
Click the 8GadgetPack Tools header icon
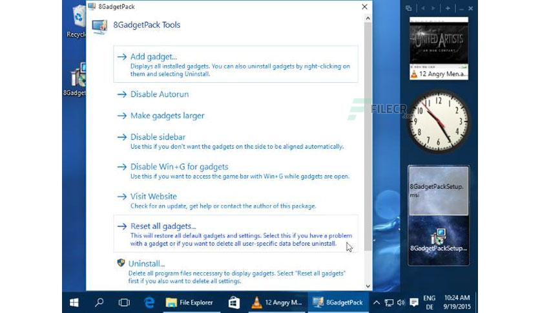click(x=100, y=27)
